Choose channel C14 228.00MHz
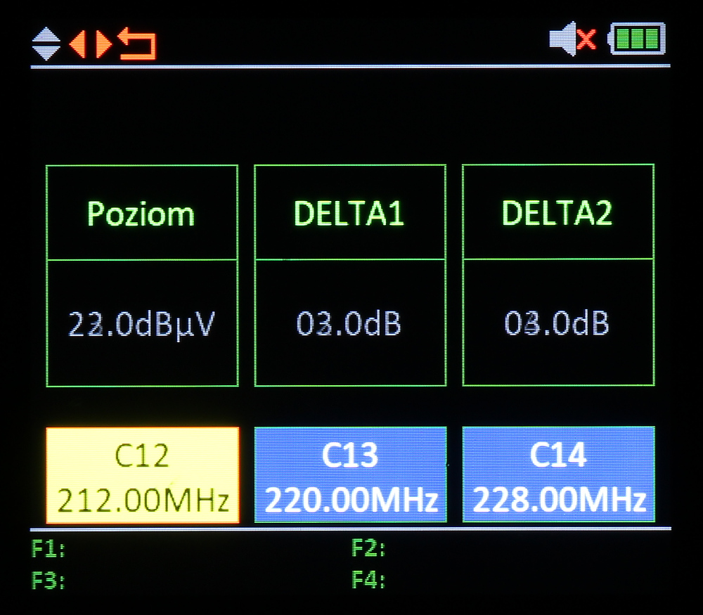 tap(558, 476)
